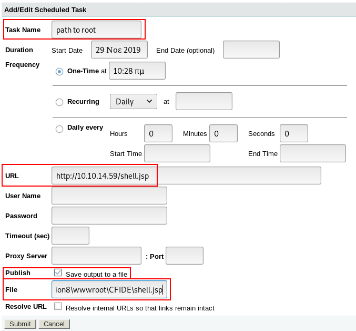Click the Seconds interval field
The height and width of the screenshot is (331, 356).
(293, 133)
